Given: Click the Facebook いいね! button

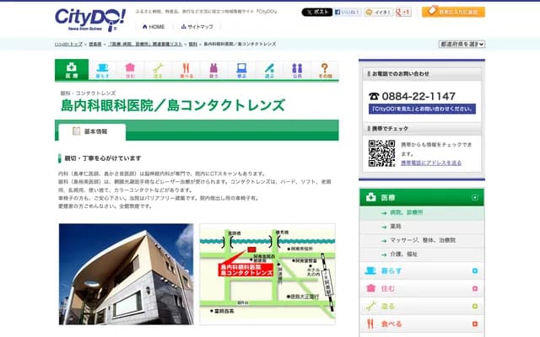Looking at the screenshot, I should (x=348, y=13).
